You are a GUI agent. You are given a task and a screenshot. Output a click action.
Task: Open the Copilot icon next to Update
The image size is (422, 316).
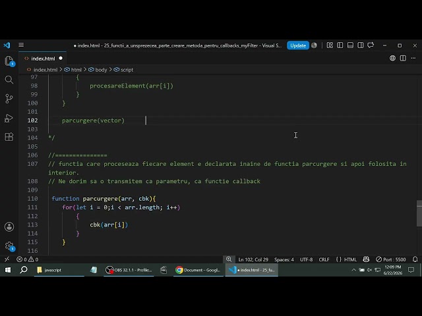coord(314,45)
